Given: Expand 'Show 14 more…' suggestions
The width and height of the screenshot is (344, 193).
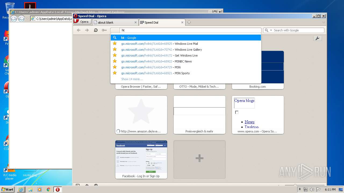Looking at the screenshot, I should click(132, 79).
